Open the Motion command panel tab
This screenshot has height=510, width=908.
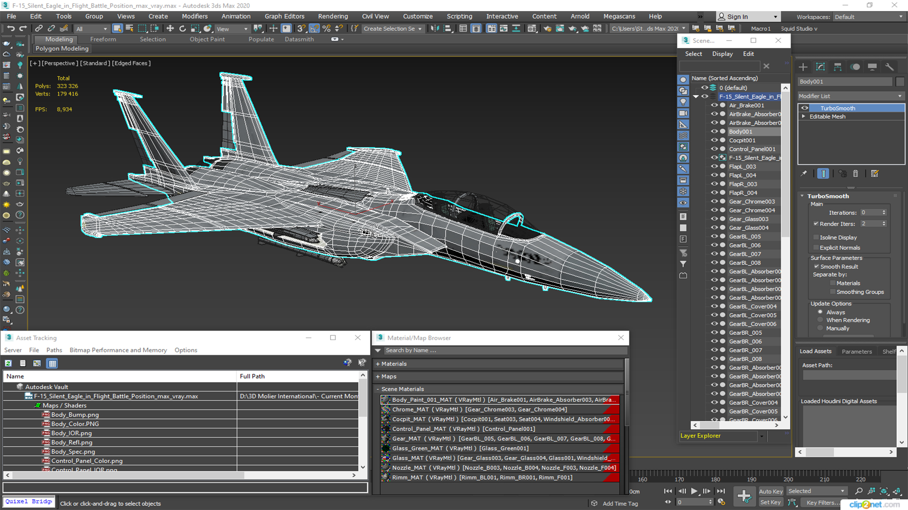855,67
